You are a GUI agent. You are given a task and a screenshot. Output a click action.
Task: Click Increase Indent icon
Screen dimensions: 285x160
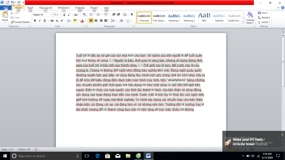[x=119, y=14]
